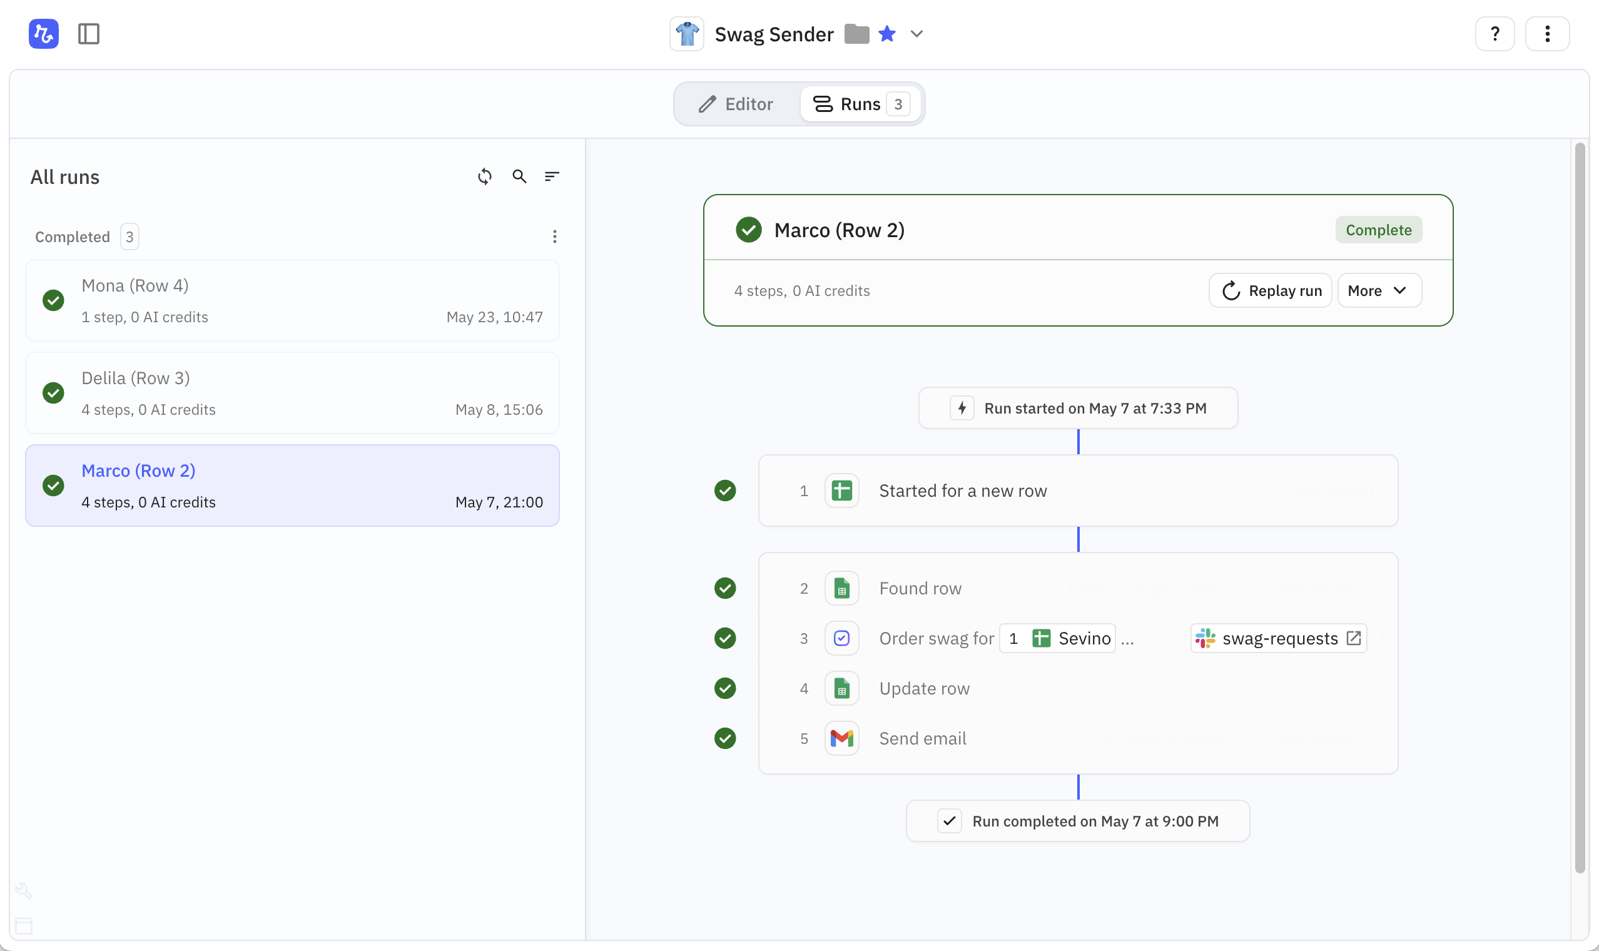
Task: Open the top-right vertical dots menu
Action: 1546,33
